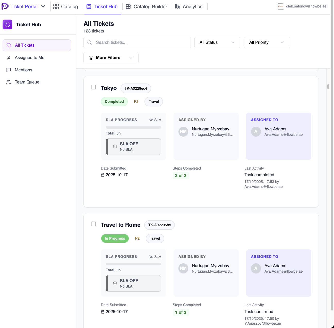334x328 pixels.
Task: Click the purple Ticket Hub tag logo
Action: point(7,24)
